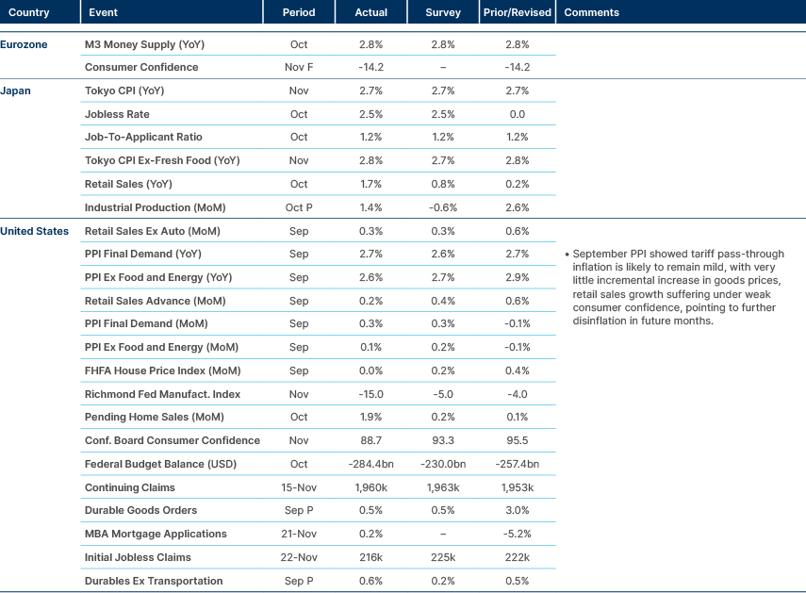Select the Japan country label

point(14,91)
